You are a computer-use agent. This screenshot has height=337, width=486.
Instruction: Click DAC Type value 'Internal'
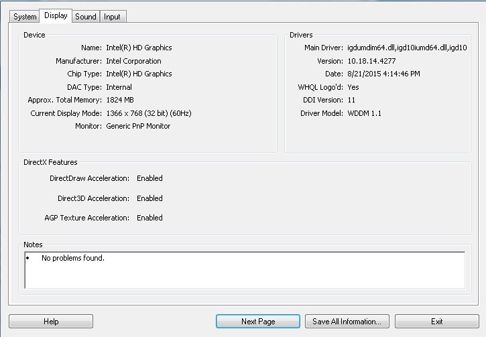119,87
